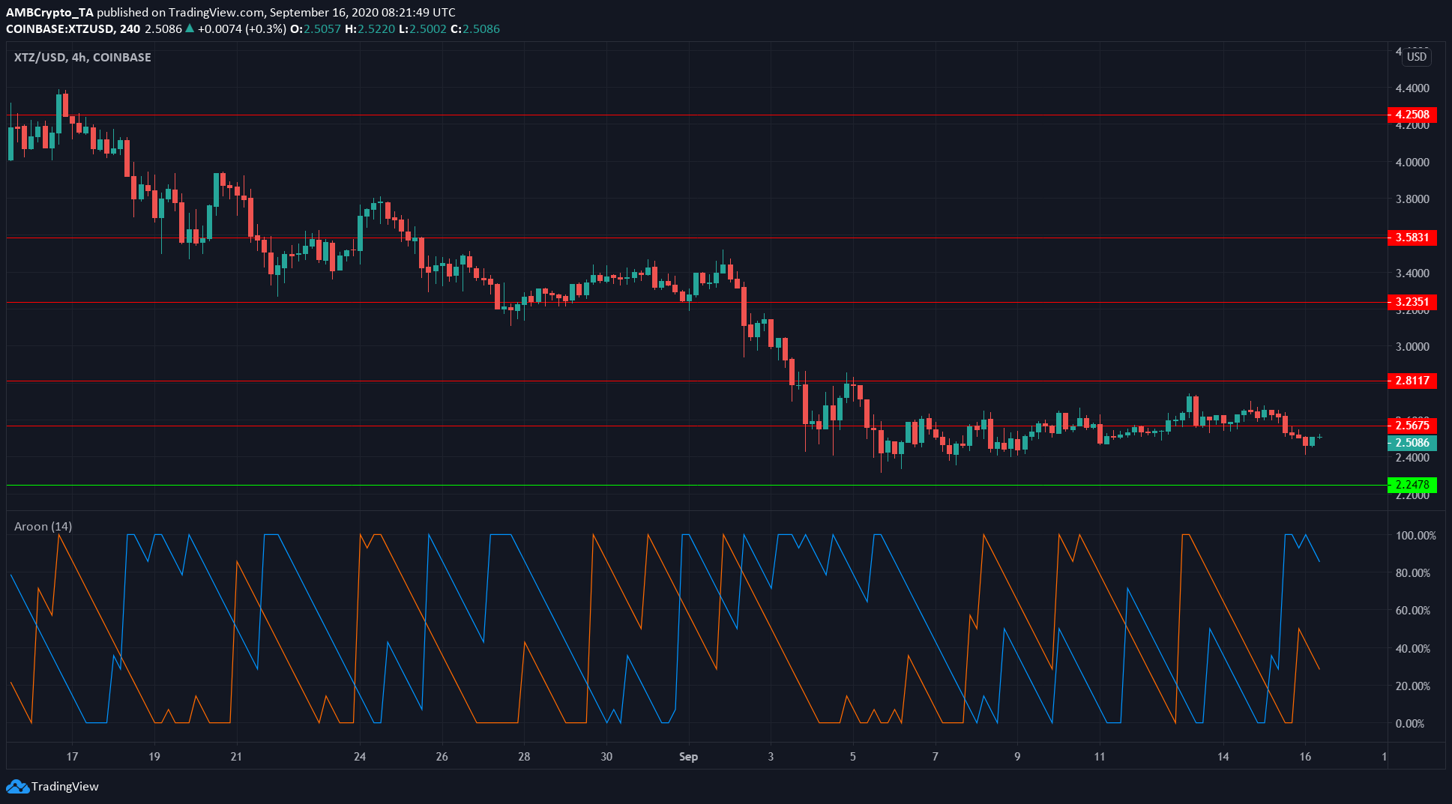Click the green 2.2478 support label
Screen dimensions: 1452x804
(1412, 485)
